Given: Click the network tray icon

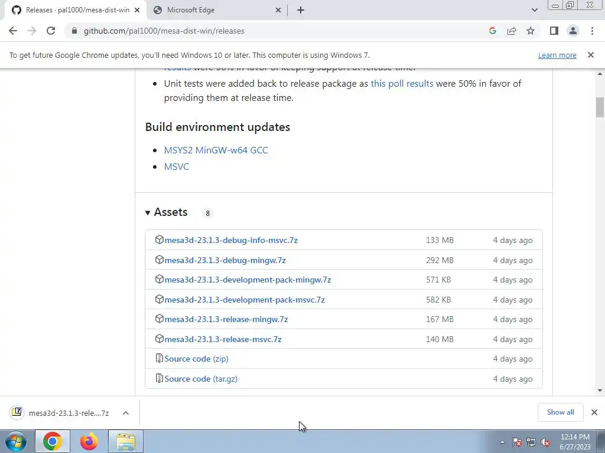Looking at the screenshot, I should pos(531,442).
